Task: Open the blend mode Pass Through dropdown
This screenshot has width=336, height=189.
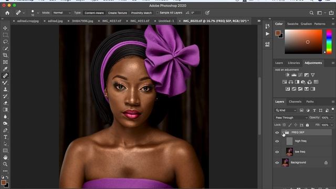Action: (x=291, y=118)
